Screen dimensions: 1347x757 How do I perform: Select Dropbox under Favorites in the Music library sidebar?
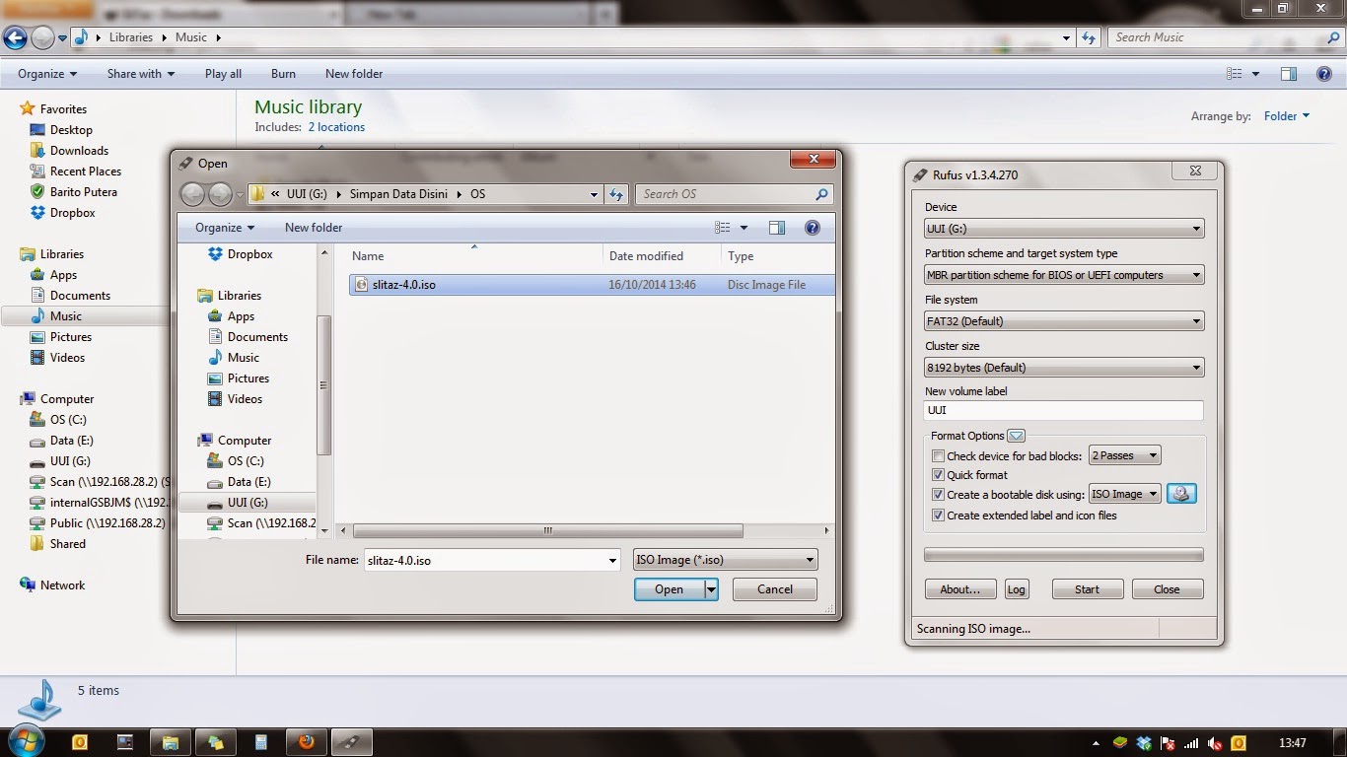coord(73,213)
